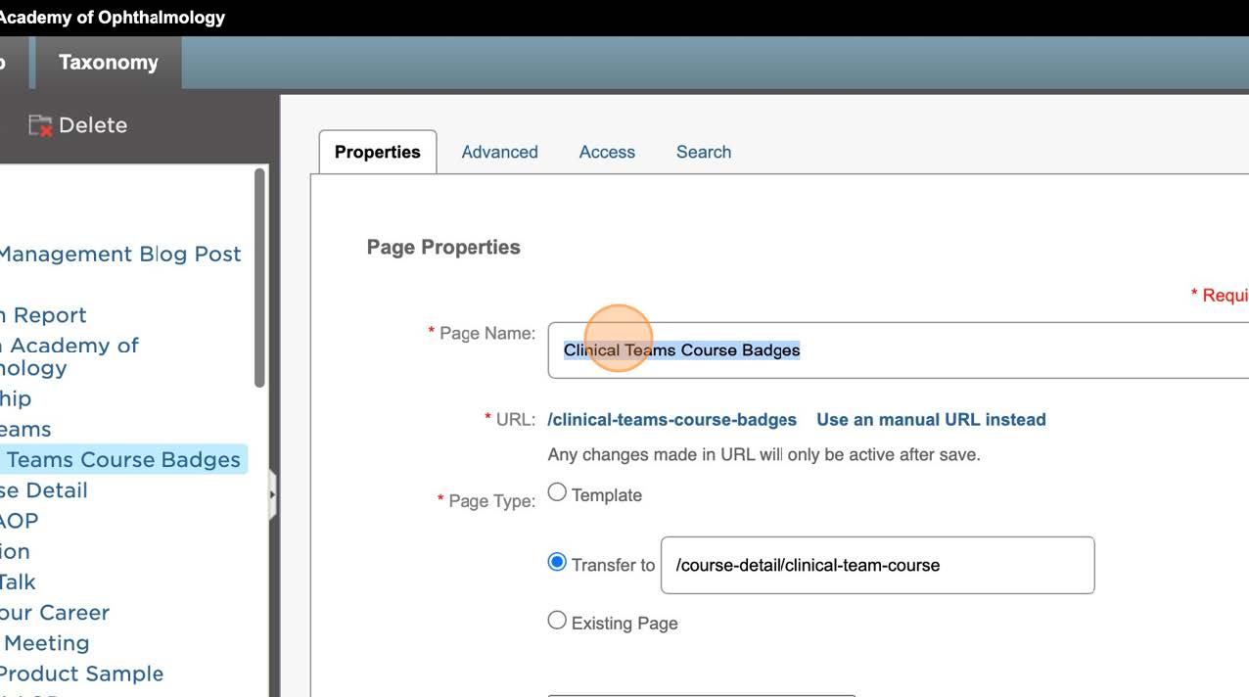Viewport: 1249px width, 697px height.
Task: Click the Page Name input field
Action: [898, 349]
